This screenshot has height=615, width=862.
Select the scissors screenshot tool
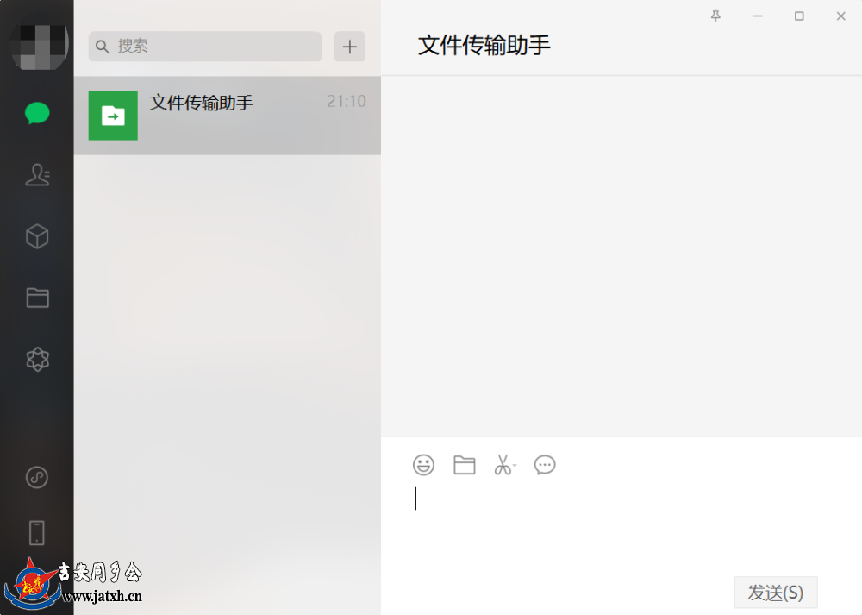pos(503,465)
